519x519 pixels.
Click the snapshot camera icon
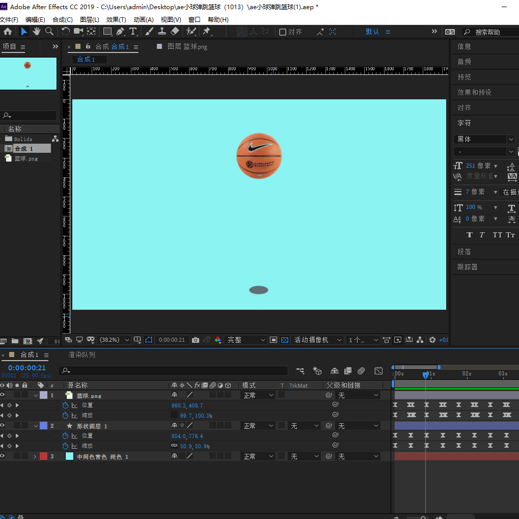click(196, 340)
